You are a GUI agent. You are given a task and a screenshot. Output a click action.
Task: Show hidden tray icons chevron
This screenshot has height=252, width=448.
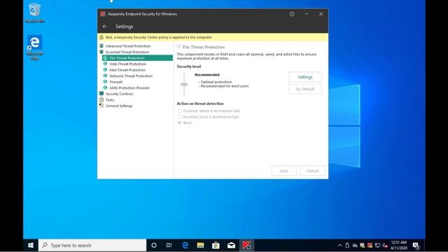[x=339, y=246]
